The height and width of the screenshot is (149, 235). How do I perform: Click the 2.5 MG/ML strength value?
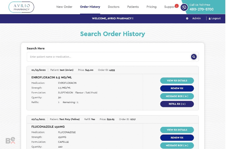[x=64, y=88]
